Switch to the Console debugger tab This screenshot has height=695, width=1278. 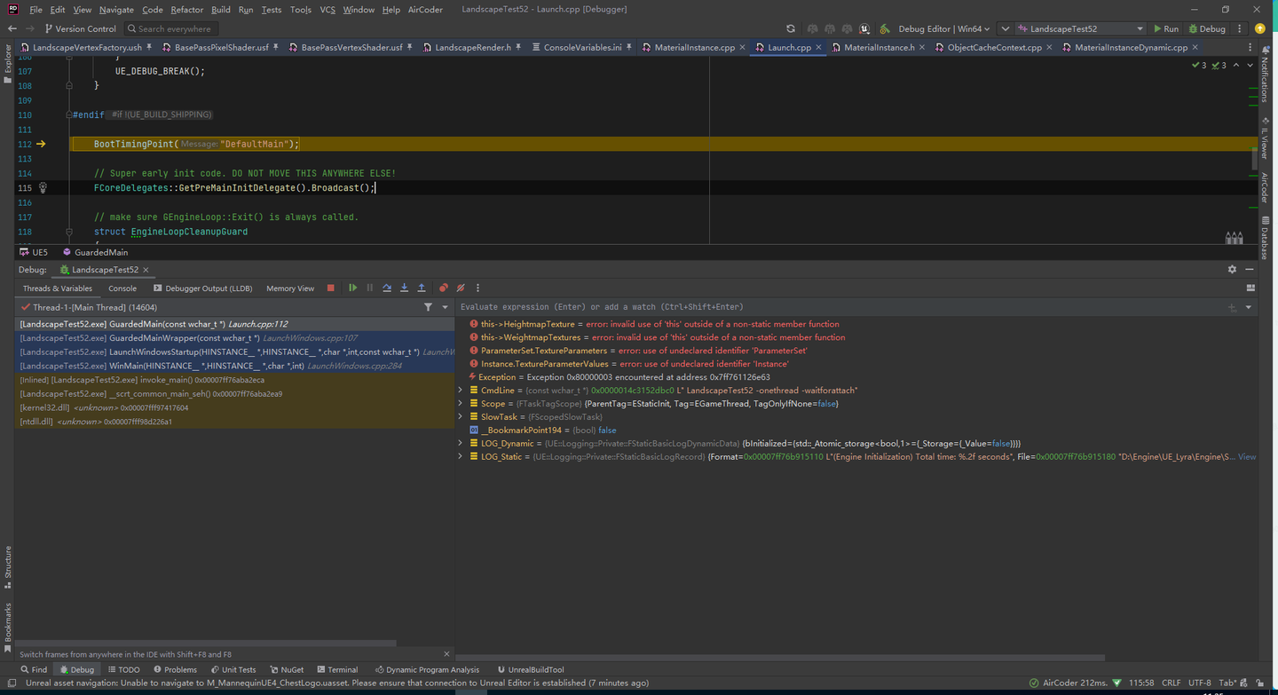click(x=122, y=288)
